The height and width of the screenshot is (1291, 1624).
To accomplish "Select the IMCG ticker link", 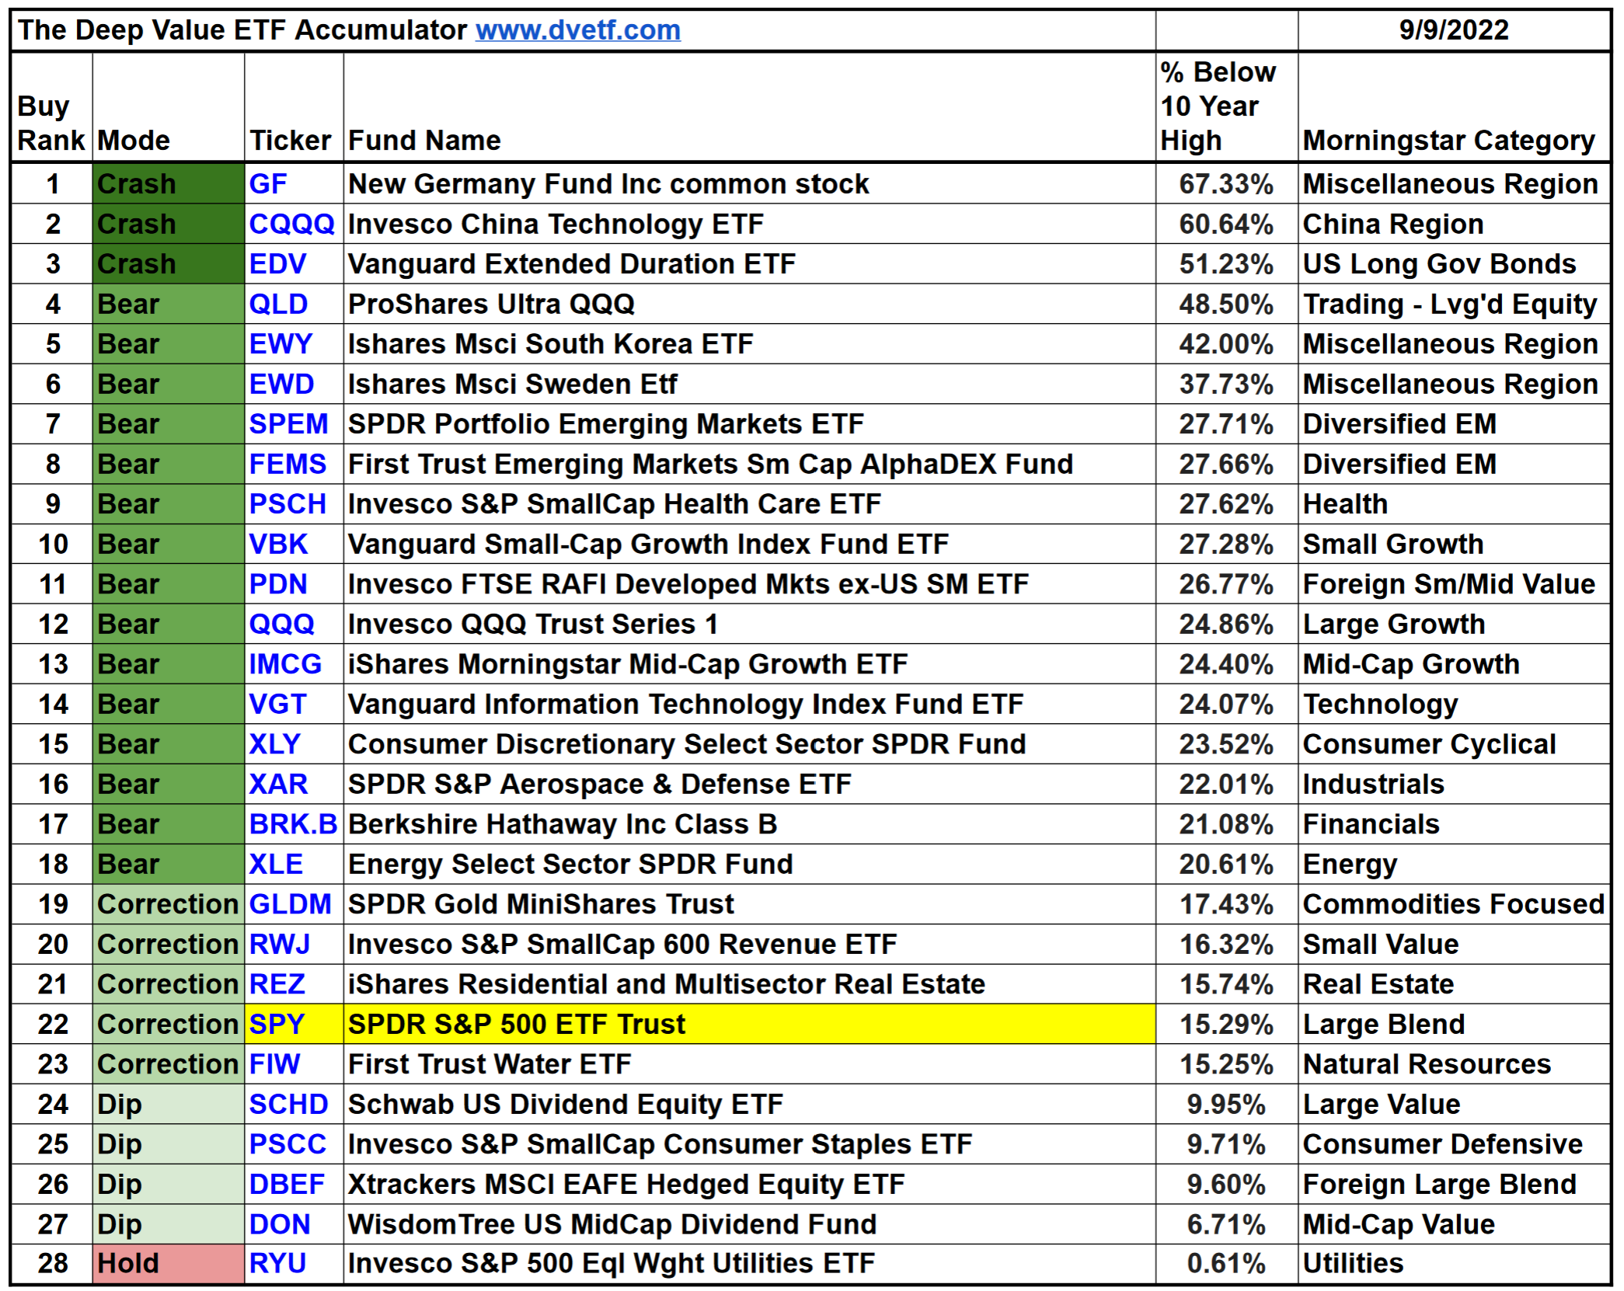I will (x=285, y=664).
